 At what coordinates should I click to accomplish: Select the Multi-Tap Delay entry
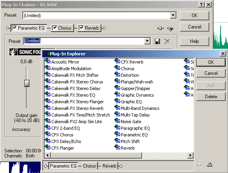click(135, 115)
